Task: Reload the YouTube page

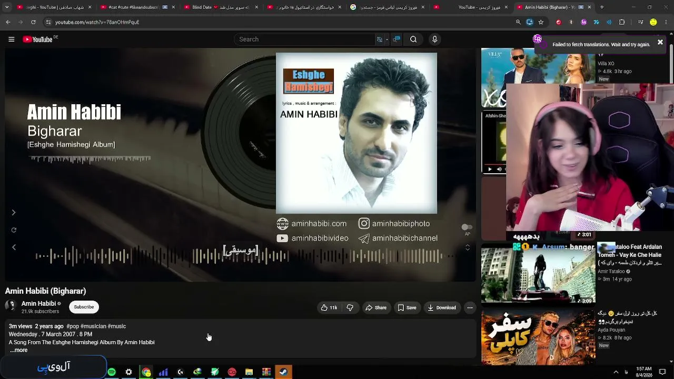Action: [33, 22]
